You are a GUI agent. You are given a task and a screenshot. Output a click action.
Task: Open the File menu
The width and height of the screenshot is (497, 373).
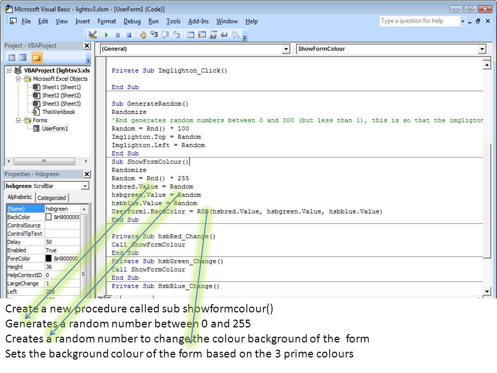pyautogui.click(x=26, y=21)
